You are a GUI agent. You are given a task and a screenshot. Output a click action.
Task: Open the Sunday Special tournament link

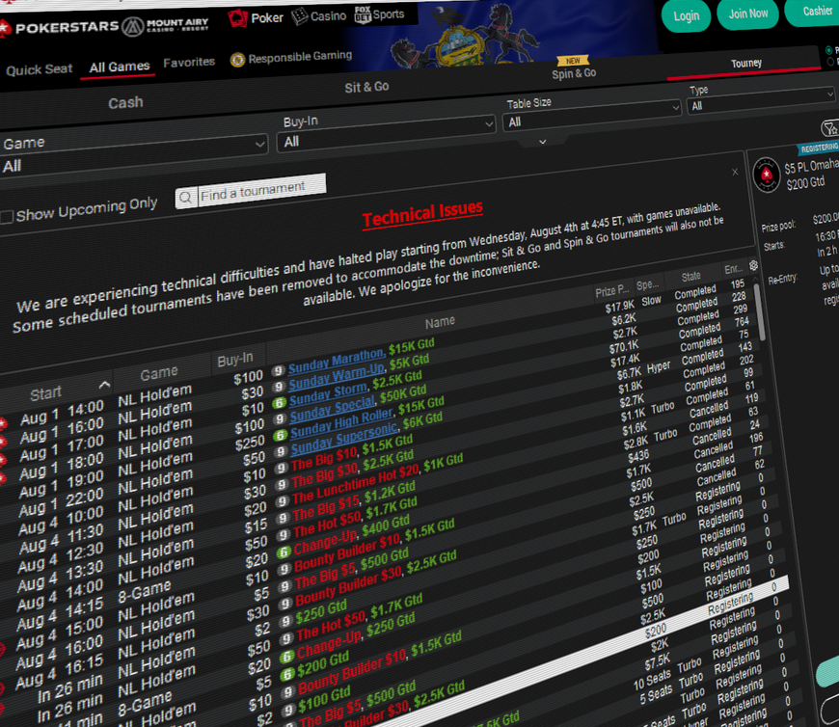point(333,410)
